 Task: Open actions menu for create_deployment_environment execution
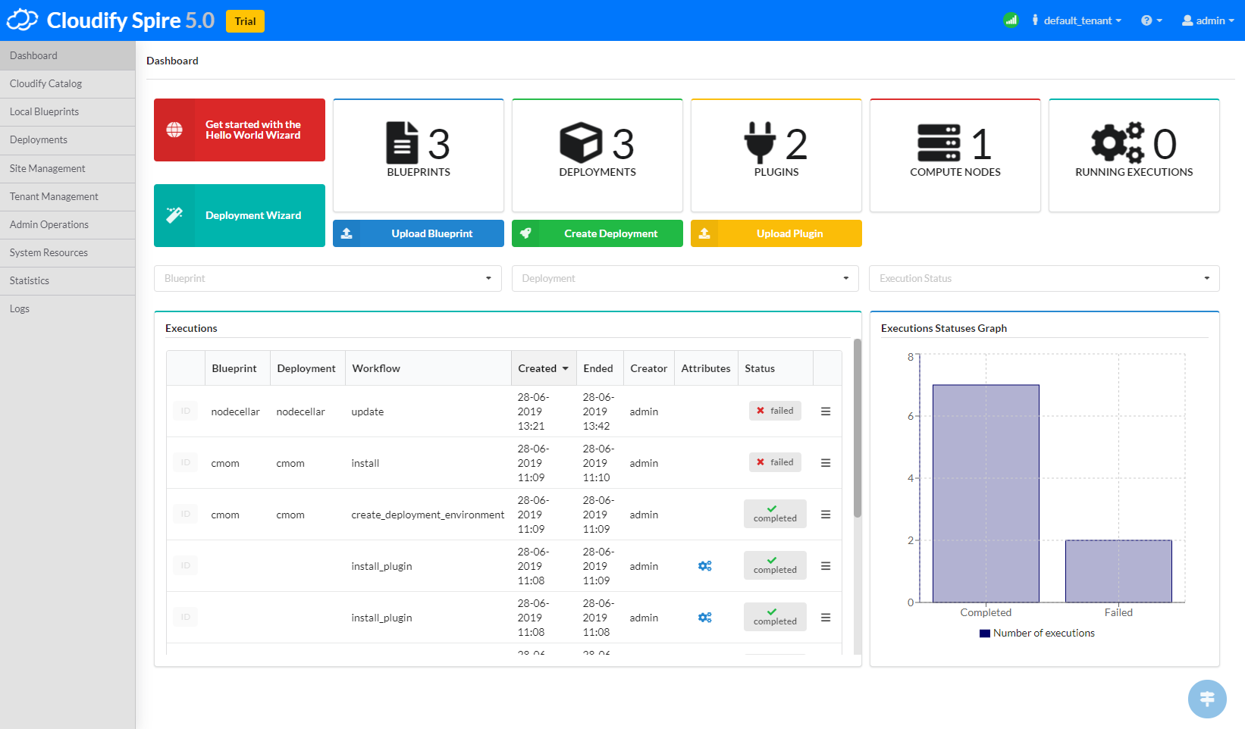tap(826, 515)
